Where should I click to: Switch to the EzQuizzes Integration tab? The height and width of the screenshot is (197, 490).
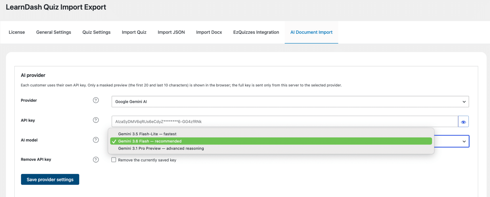click(256, 32)
